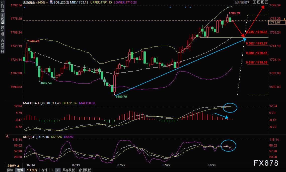Open the 全部主题 theme dropdown
Viewport: 286px width, 172px height.
click(x=242, y=2)
